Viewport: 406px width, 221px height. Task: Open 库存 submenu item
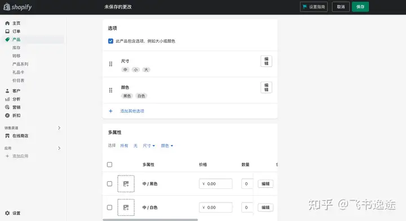[x=16, y=48]
